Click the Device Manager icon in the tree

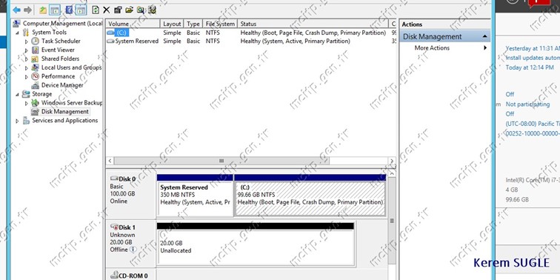tap(35, 85)
